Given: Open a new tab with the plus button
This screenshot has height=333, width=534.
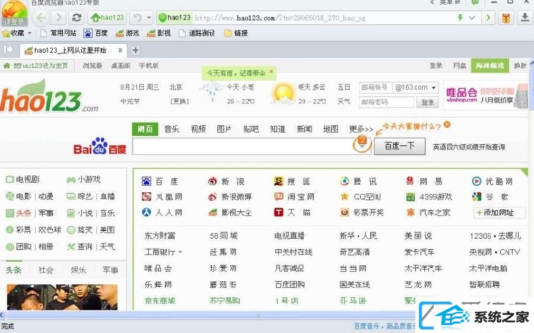Looking at the screenshot, I should pos(135,50).
